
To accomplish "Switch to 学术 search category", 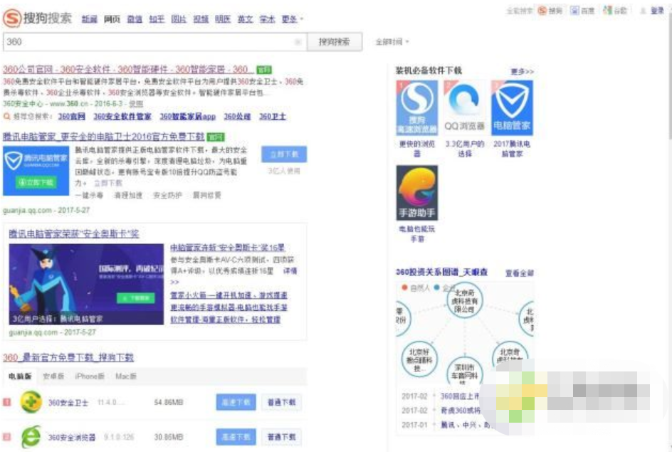I will pyautogui.click(x=267, y=19).
